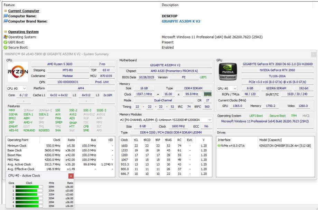This screenshot has width=318, height=210.
Task: Click the Core 2 clock bar
Action: 29,194
